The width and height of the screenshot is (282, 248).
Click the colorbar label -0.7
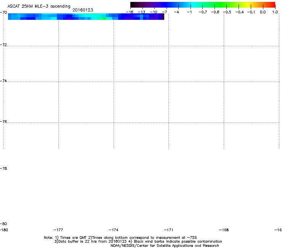203,12
